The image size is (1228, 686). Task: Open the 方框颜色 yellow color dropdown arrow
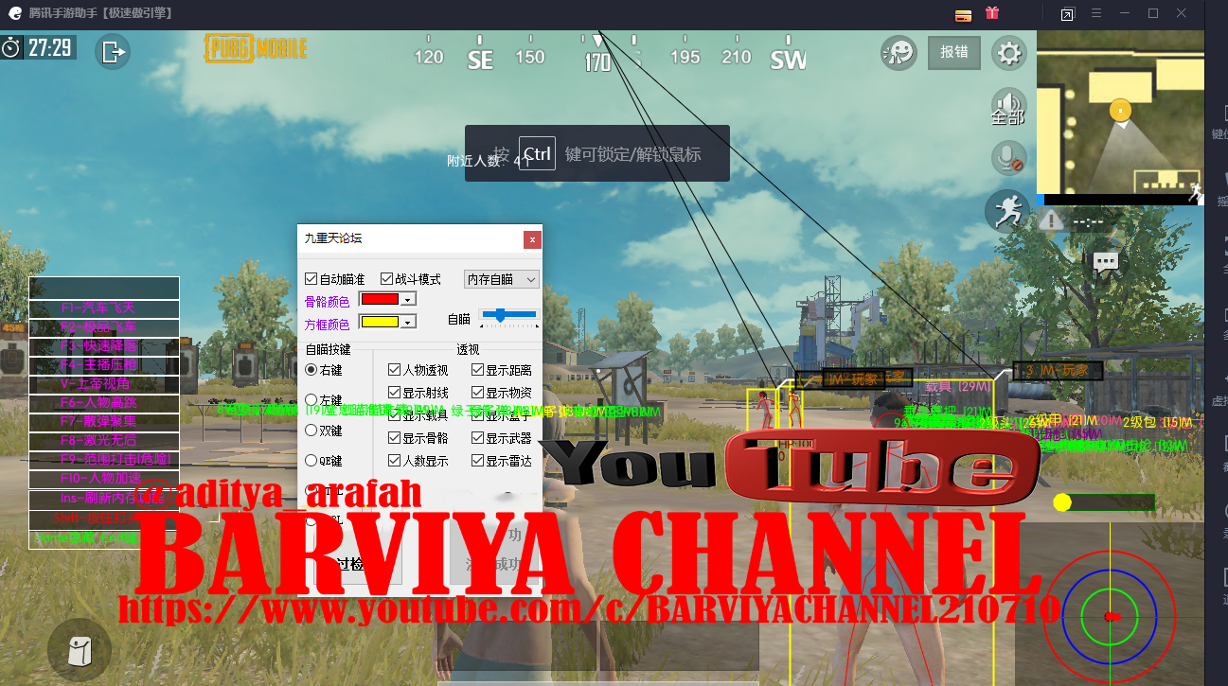(408, 322)
